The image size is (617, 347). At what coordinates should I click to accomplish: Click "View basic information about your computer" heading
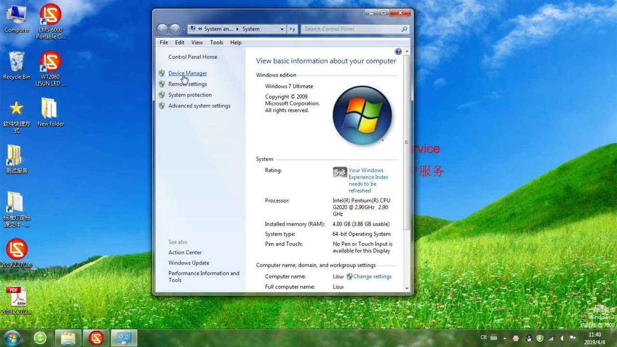(x=326, y=61)
